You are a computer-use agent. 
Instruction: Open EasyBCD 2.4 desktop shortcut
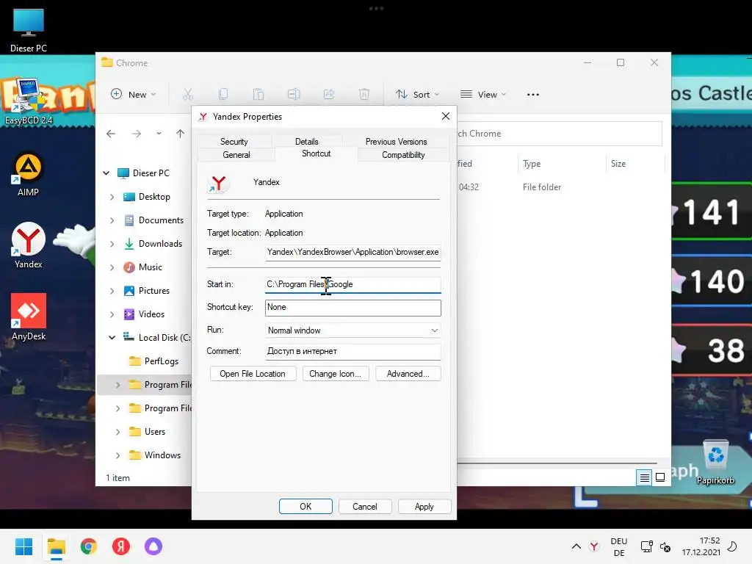tap(29, 101)
